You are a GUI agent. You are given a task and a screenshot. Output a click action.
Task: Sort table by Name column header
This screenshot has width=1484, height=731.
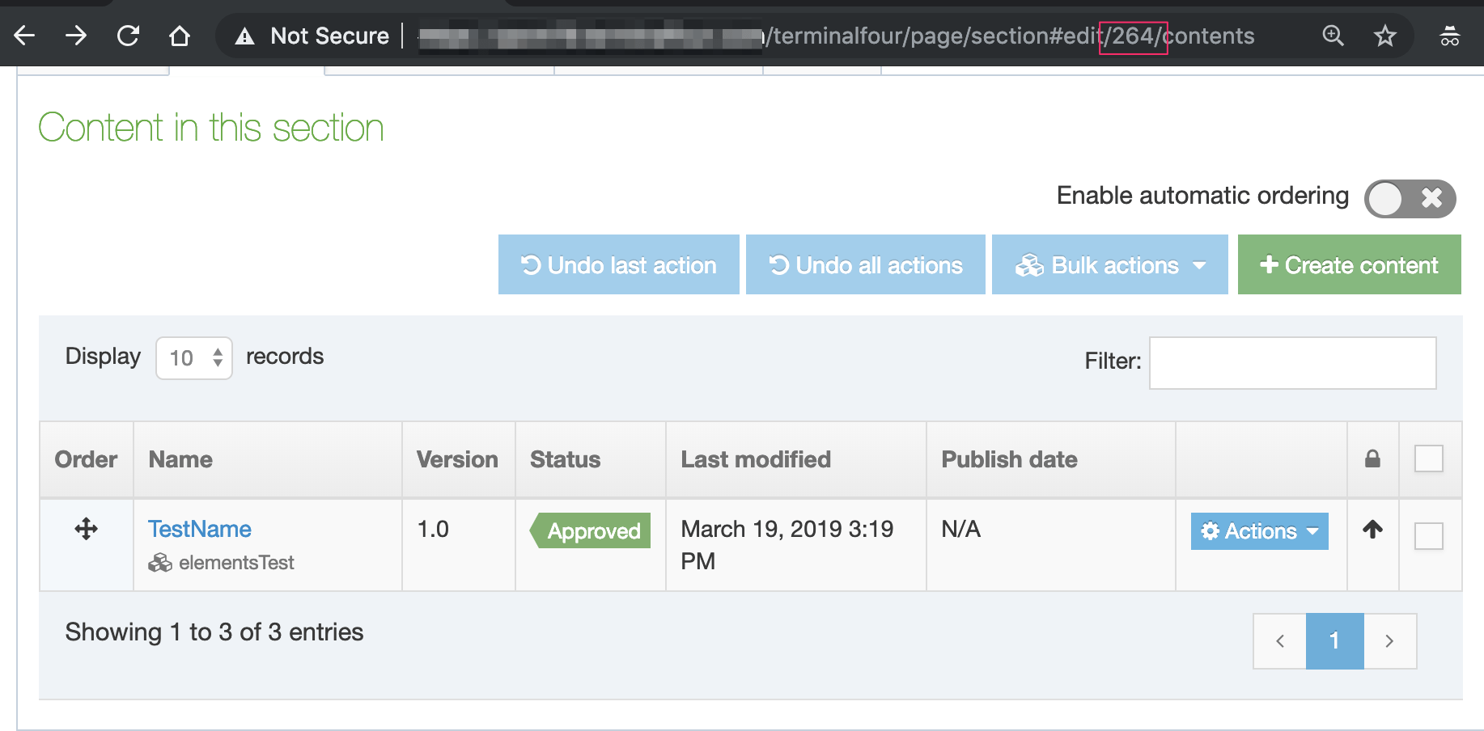(180, 459)
